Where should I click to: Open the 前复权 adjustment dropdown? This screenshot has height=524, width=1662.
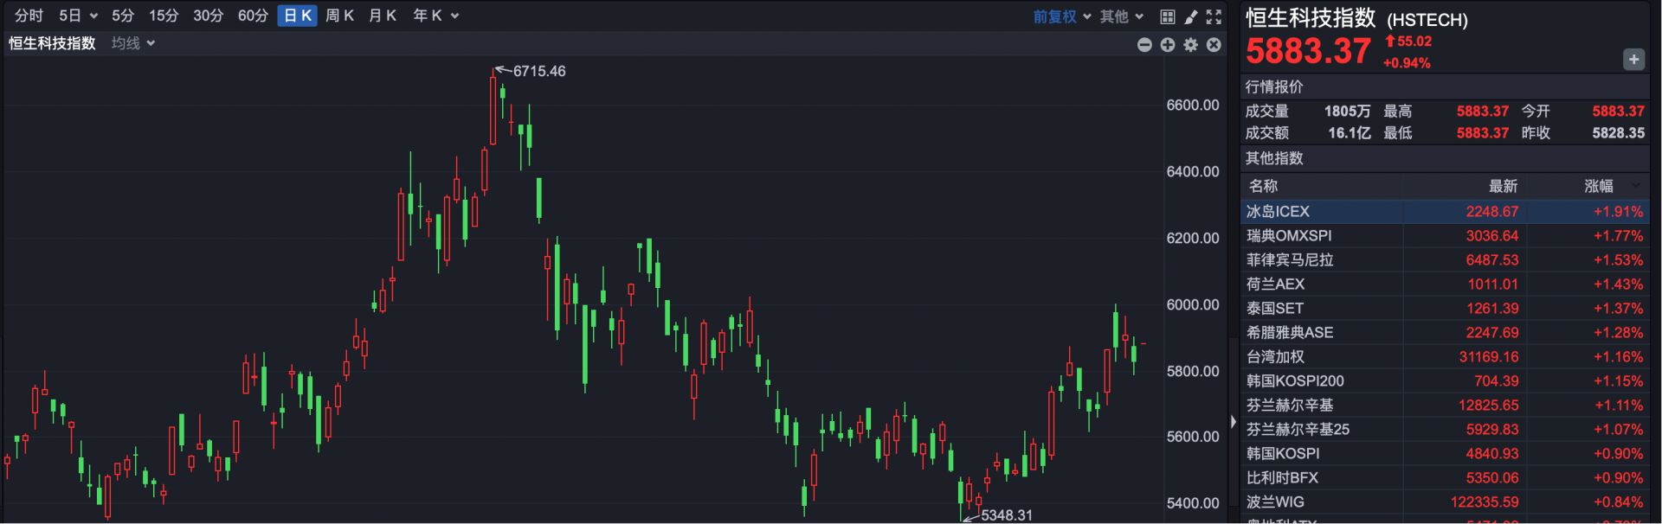[x=1061, y=16]
